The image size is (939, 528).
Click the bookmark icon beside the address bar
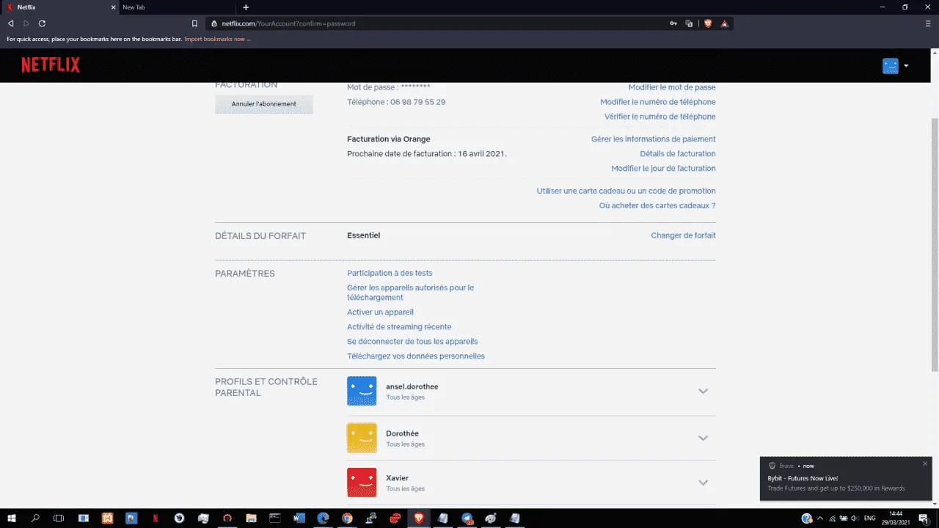[194, 23]
